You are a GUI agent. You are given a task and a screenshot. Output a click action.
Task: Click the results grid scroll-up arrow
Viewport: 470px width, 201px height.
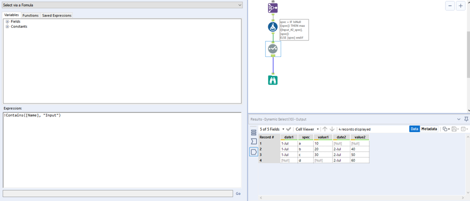[x=468, y=136]
